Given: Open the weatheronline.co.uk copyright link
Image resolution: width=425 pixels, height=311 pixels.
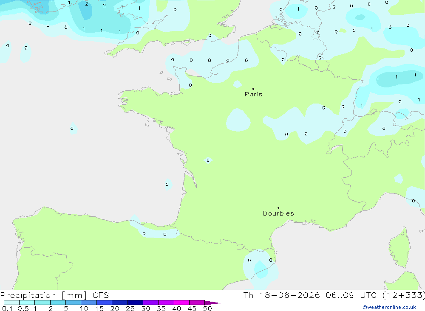Looking at the screenshot, I should click(x=389, y=307).
